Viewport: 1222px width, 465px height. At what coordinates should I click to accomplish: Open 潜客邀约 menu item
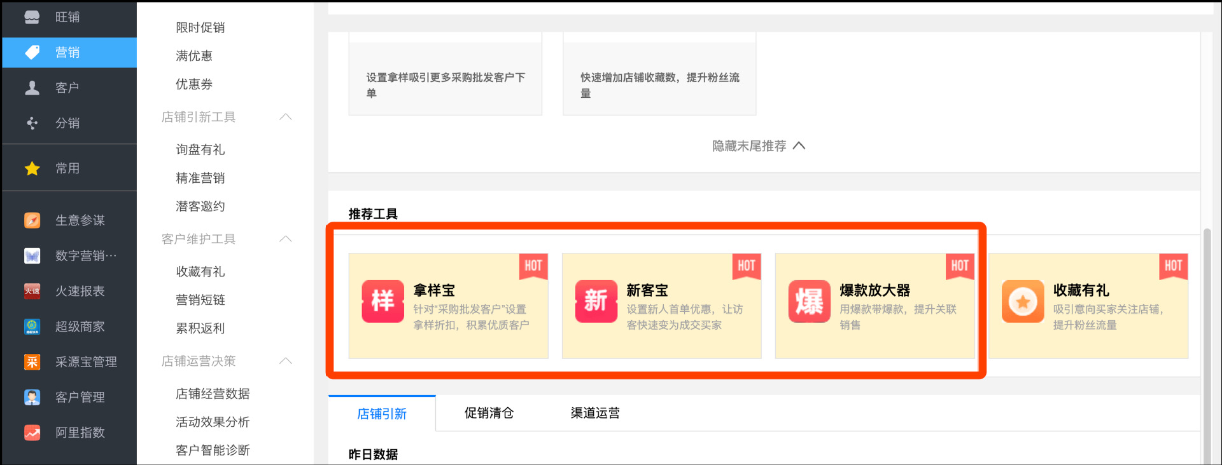[x=200, y=206]
